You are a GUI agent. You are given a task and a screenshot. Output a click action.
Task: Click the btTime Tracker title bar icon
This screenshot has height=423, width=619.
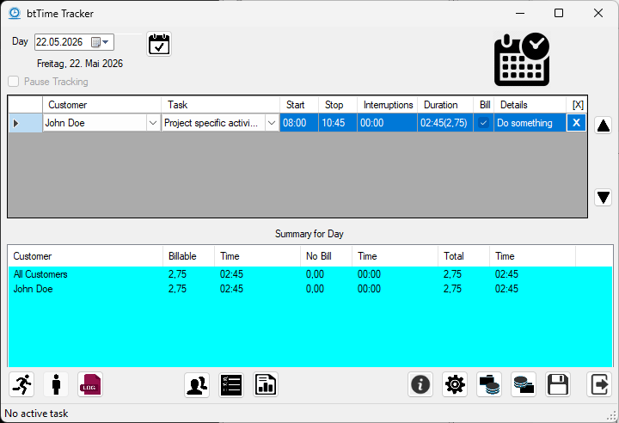(15, 13)
